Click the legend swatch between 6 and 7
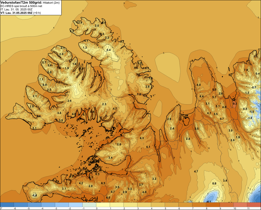 pyautogui.click(x=185, y=205)
